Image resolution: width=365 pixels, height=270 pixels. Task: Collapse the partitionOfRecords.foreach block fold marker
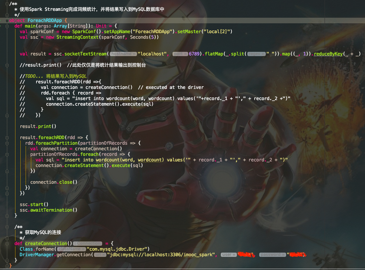[x=7, y=155]
